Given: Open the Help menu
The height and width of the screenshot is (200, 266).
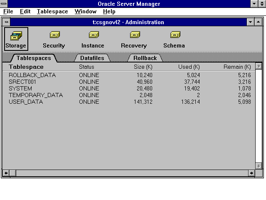Looking at the screenshot, I should coord(109,12).
